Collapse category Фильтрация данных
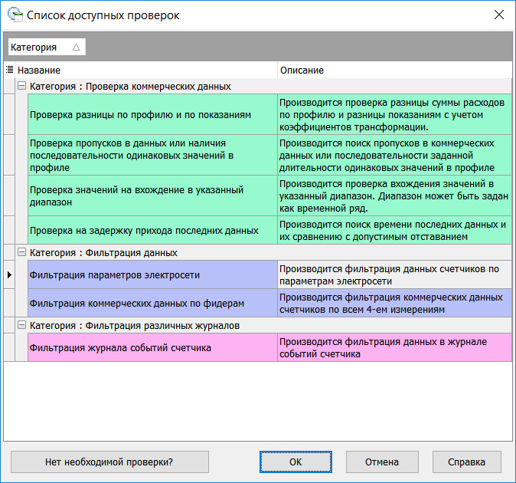The height and width of the screenshot is (483, 516). (21, 252)
